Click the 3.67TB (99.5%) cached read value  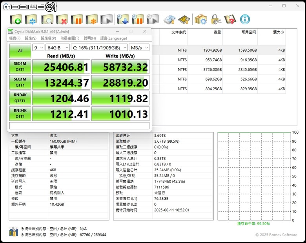[167, 141]
